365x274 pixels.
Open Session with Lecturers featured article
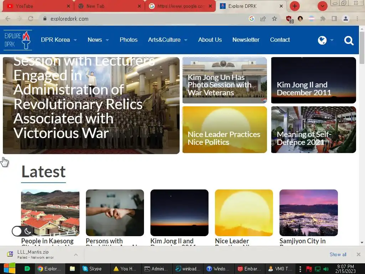pos(91,105)
